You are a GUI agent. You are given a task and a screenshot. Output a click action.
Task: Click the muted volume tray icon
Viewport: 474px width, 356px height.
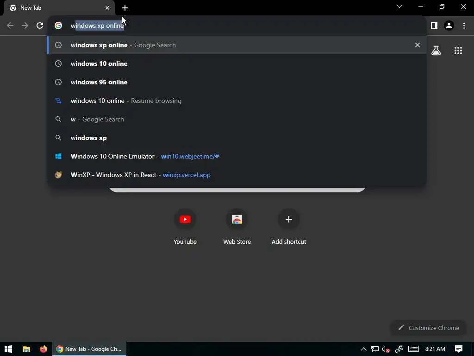386,349
